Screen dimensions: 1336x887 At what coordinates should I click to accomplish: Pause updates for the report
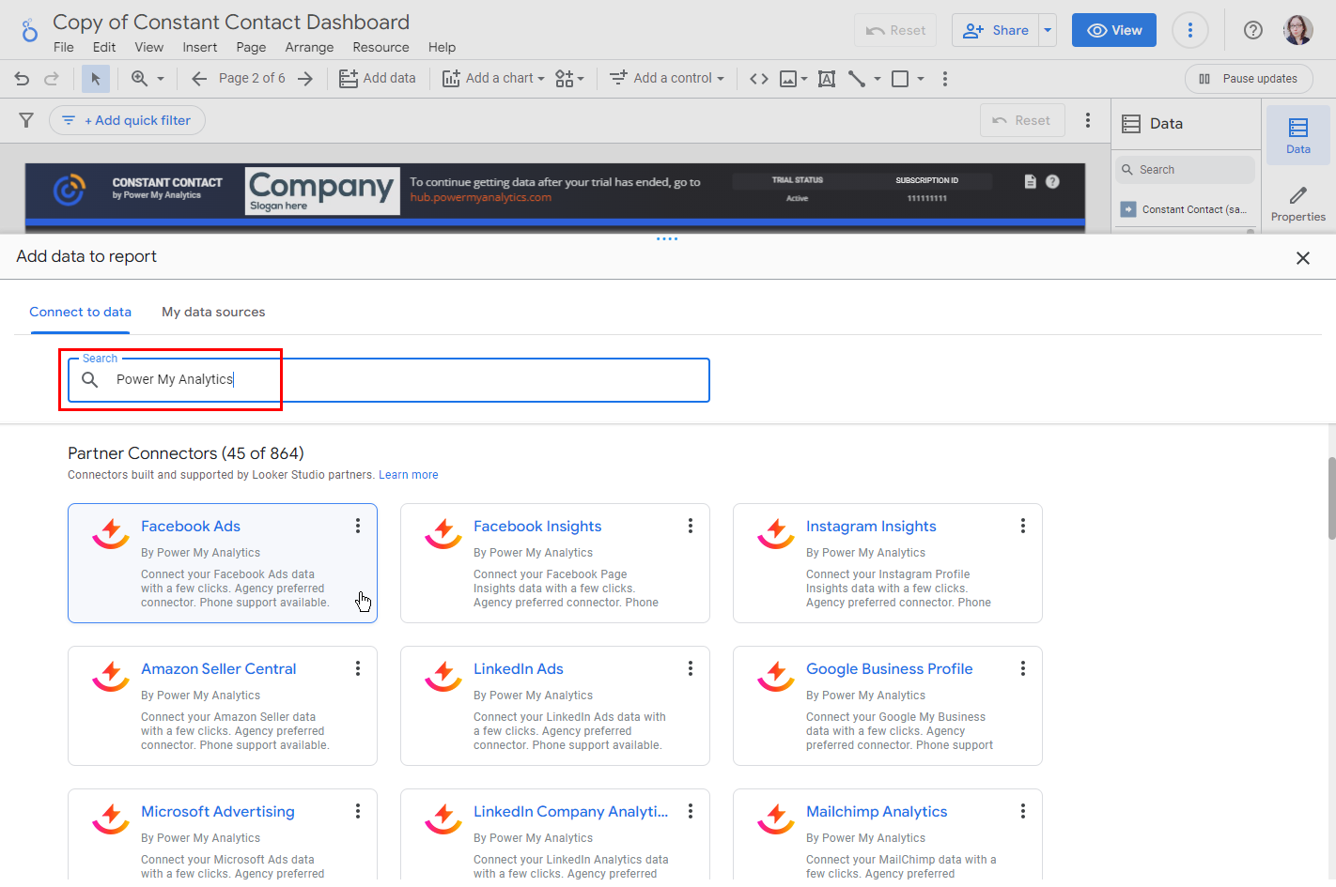coord(1249,79)
